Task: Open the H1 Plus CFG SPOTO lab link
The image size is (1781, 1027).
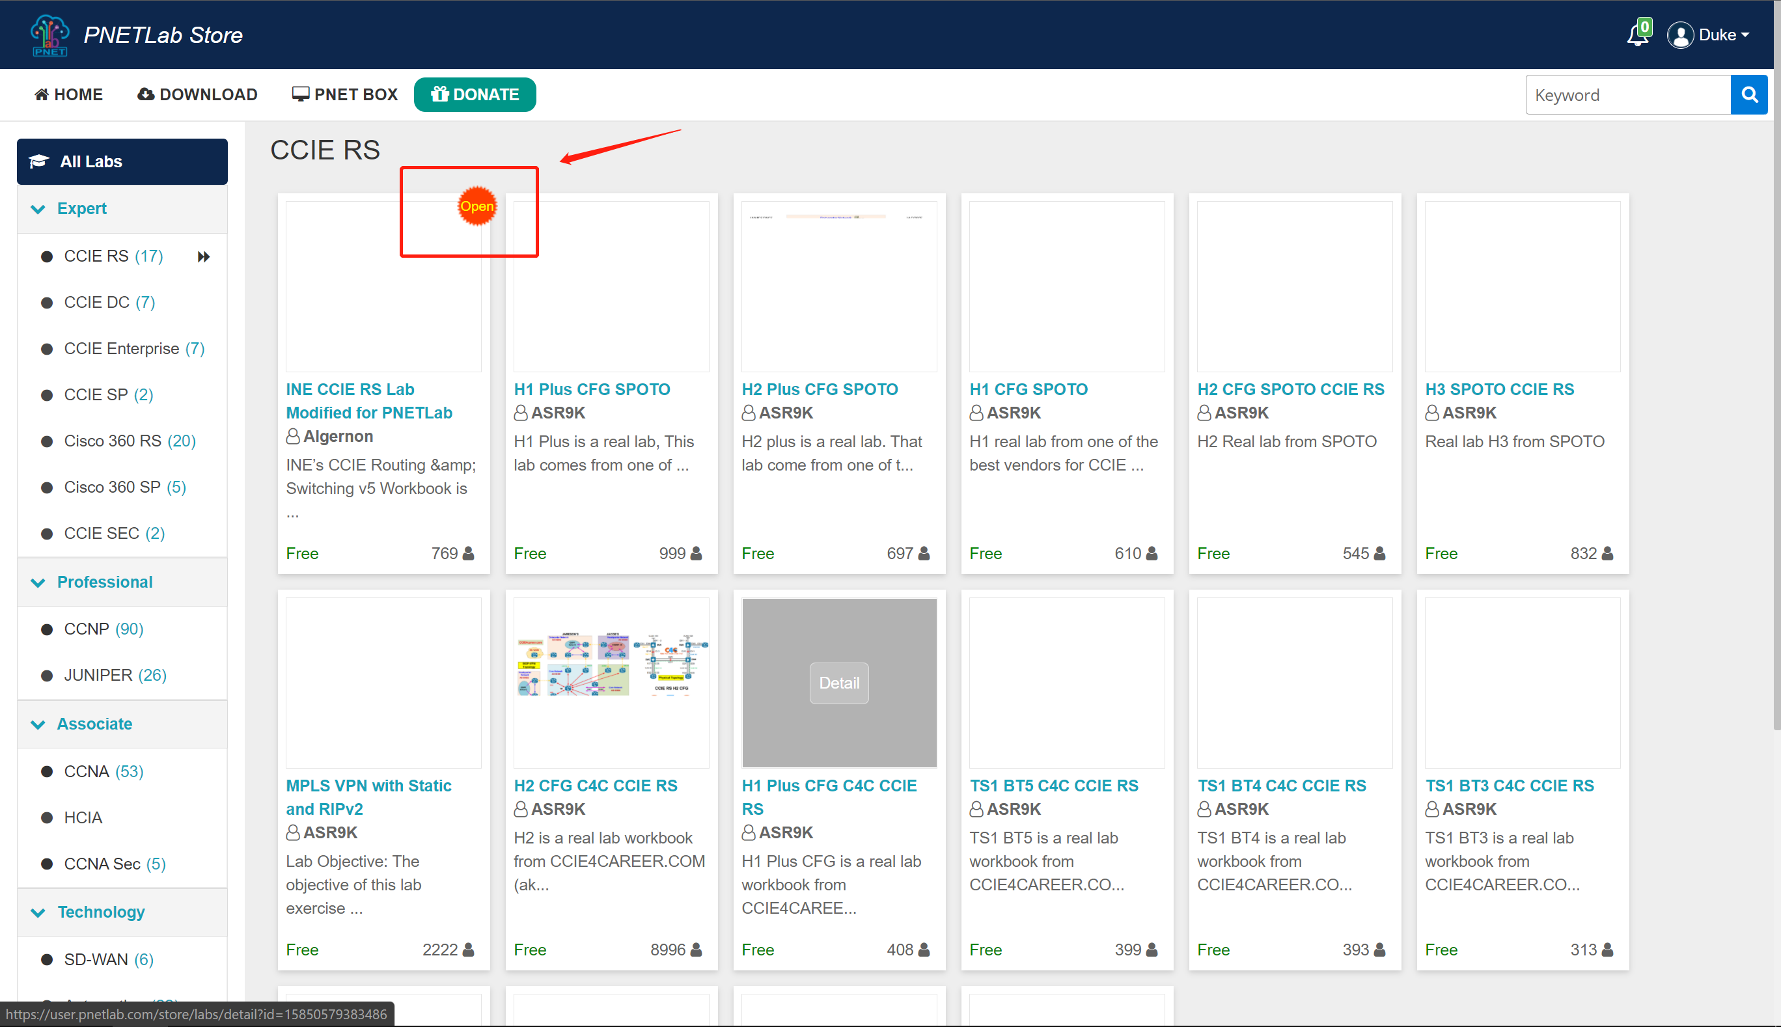Action: click(x=592, y=389)
